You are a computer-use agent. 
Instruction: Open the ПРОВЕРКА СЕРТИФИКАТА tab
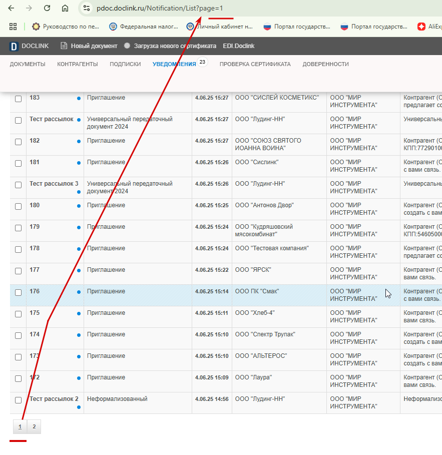click(x=255, y=64)
